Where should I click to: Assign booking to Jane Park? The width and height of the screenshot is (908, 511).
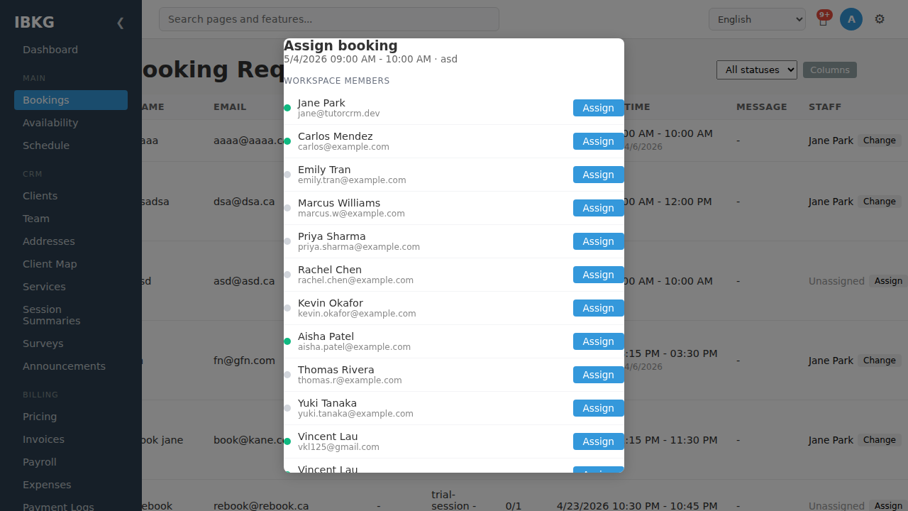point(598,108)
